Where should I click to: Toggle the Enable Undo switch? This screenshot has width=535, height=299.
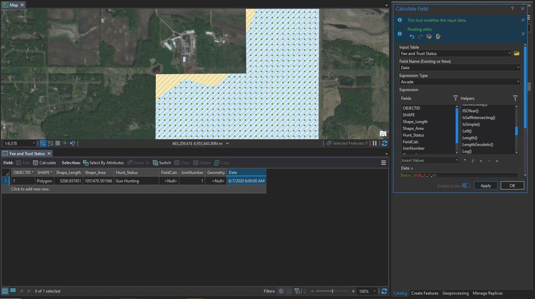click(x=466, y=186)
